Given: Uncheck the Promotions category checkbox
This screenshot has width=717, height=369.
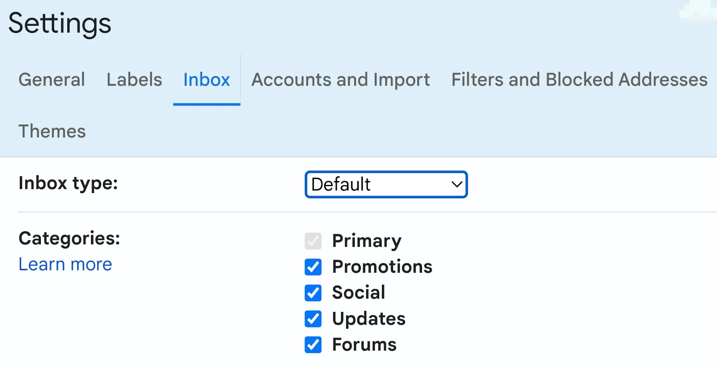Looking at the screenshot, I should tap(313, 267).
